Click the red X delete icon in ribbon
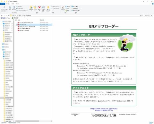 (x=39, y=7)
